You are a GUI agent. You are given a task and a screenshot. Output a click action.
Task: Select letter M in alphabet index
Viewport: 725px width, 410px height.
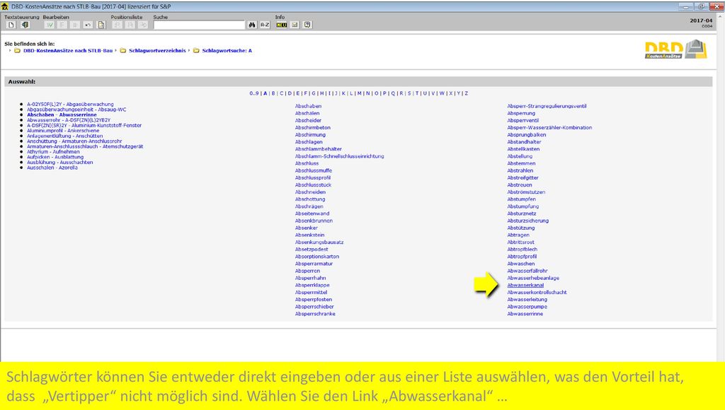pos(359,93)
